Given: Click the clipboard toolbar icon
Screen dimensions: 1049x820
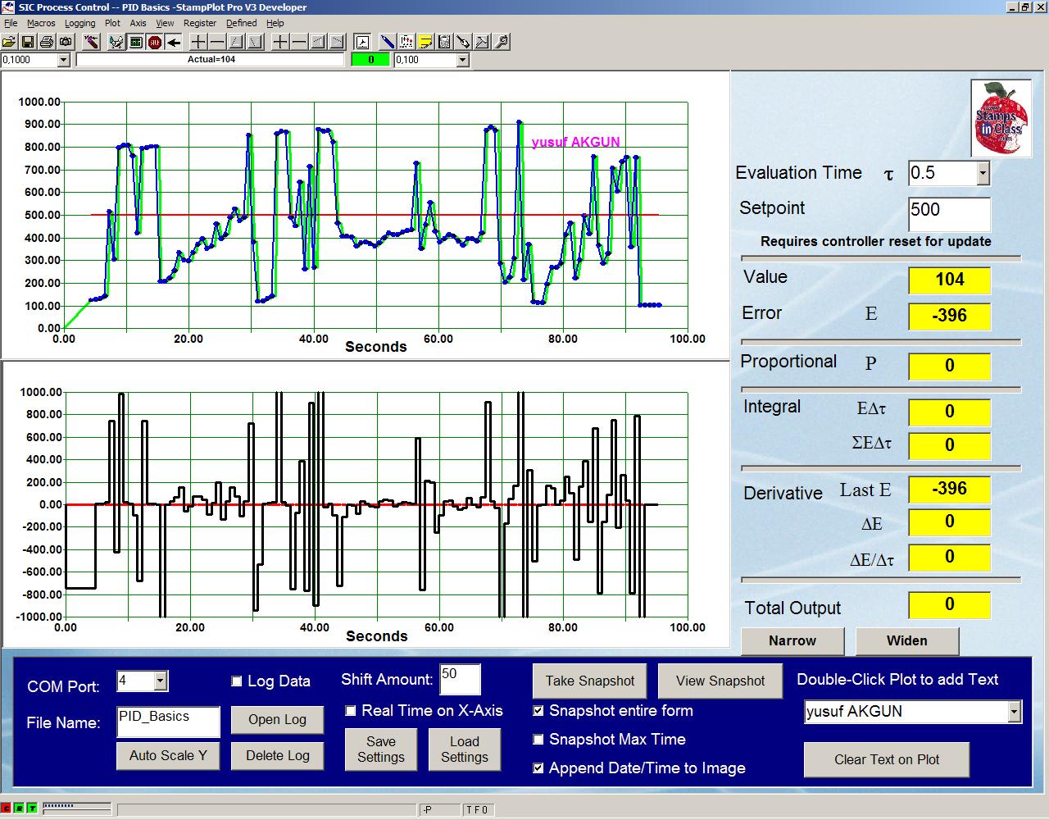Looking at the screenshot, I should (444, 41).
